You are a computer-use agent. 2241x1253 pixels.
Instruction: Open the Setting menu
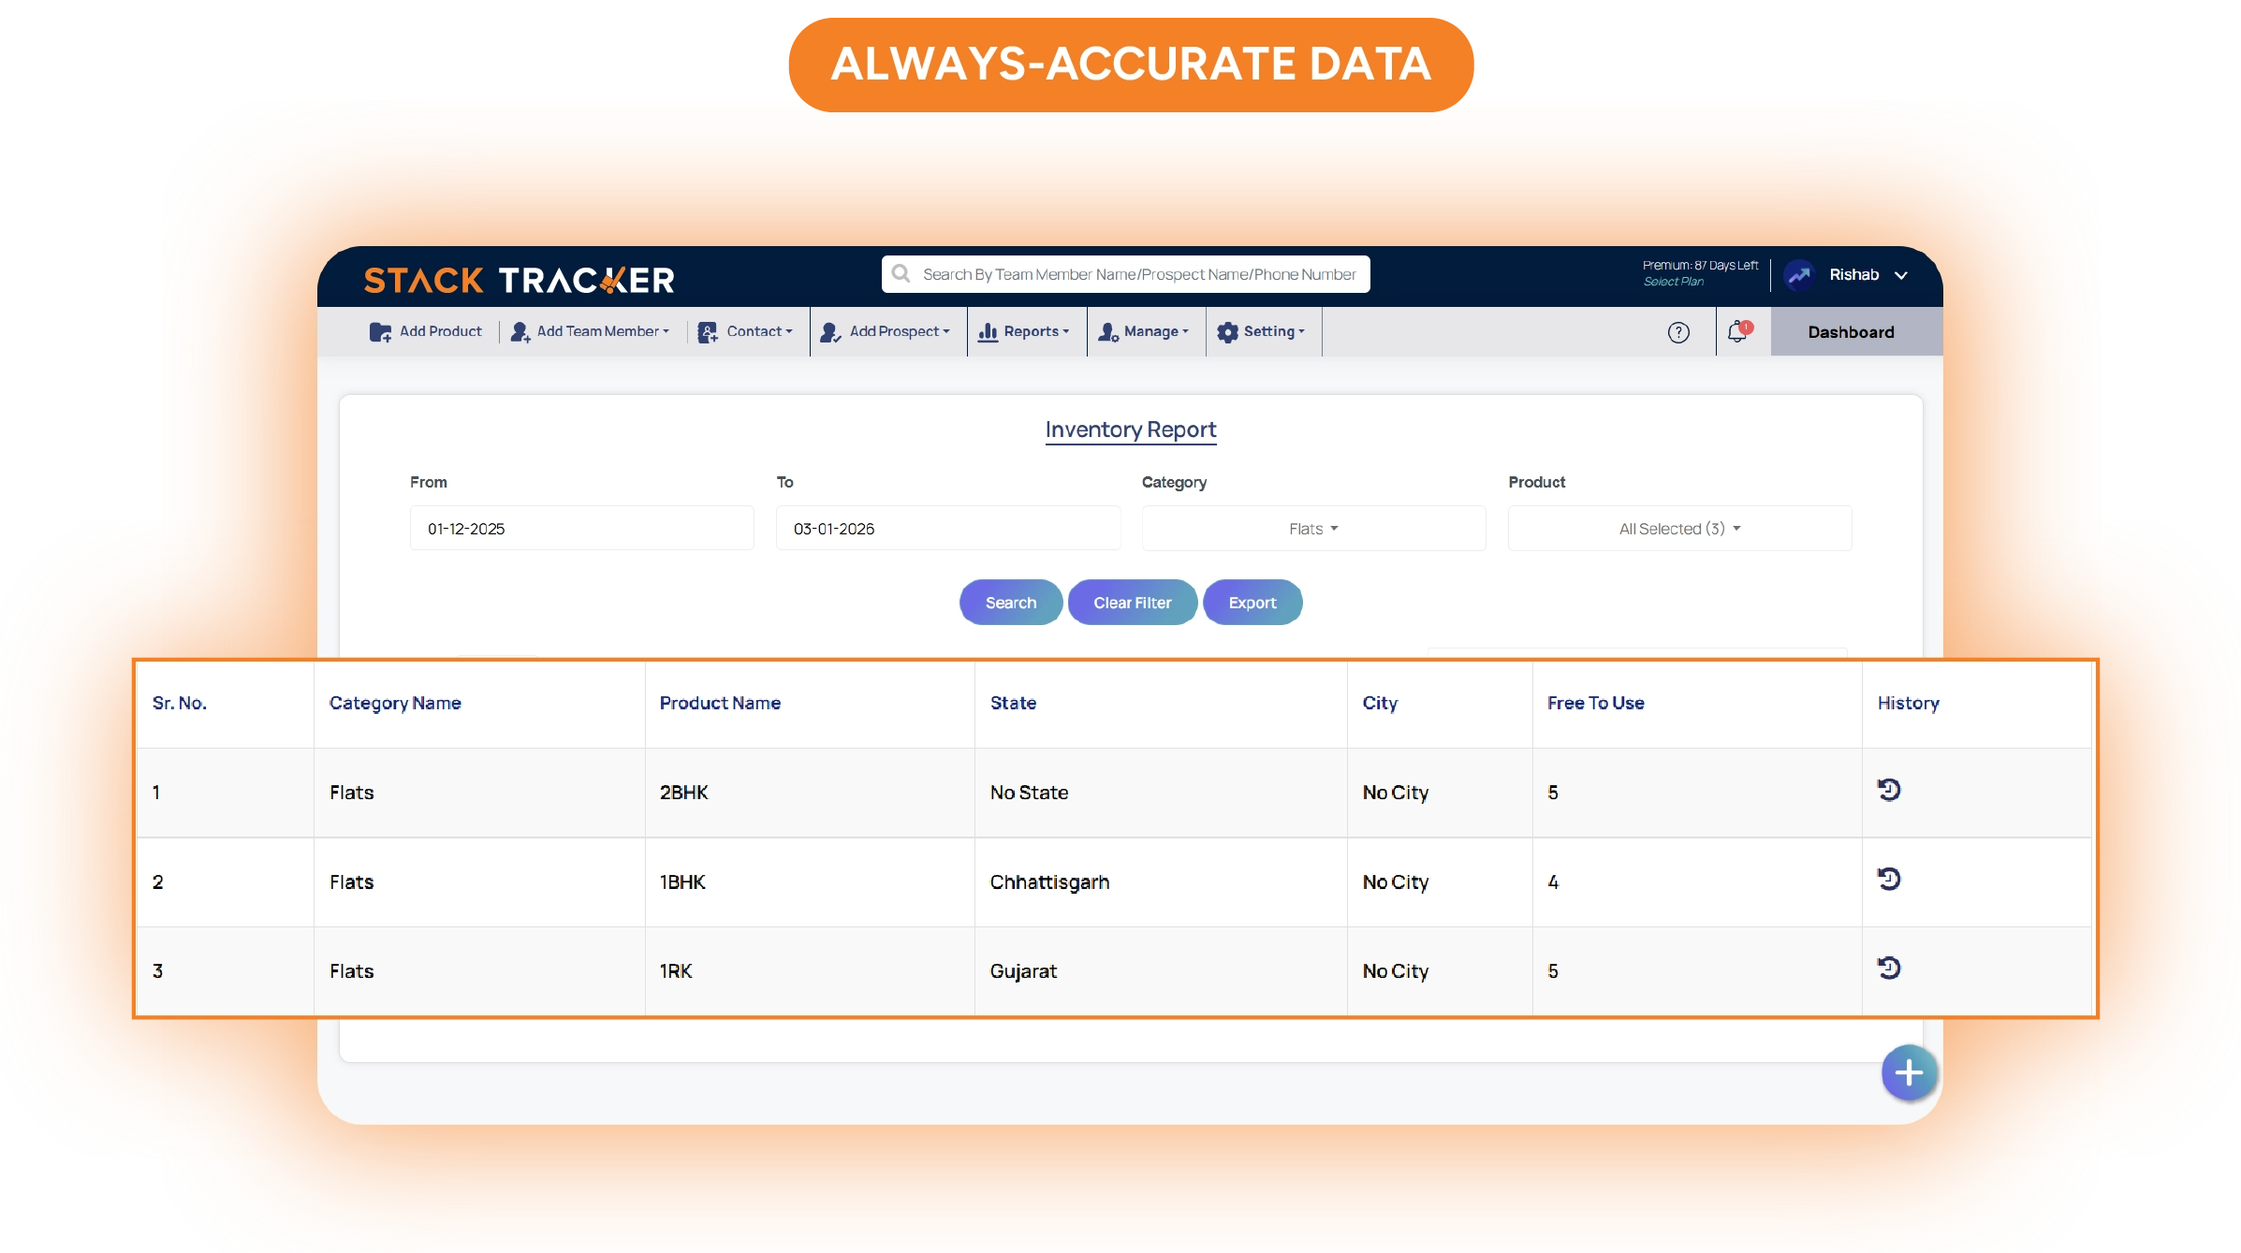click(1263, 331)
